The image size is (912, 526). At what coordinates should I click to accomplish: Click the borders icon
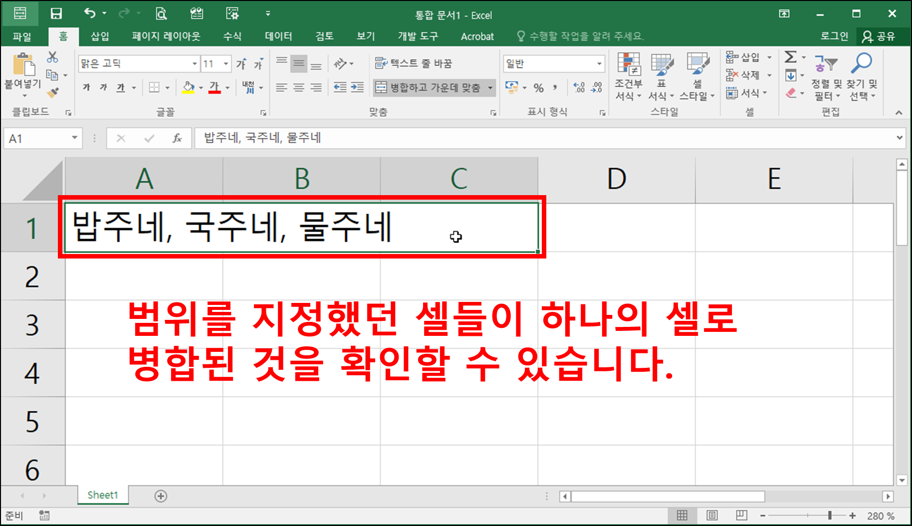[x=155, y=88]
